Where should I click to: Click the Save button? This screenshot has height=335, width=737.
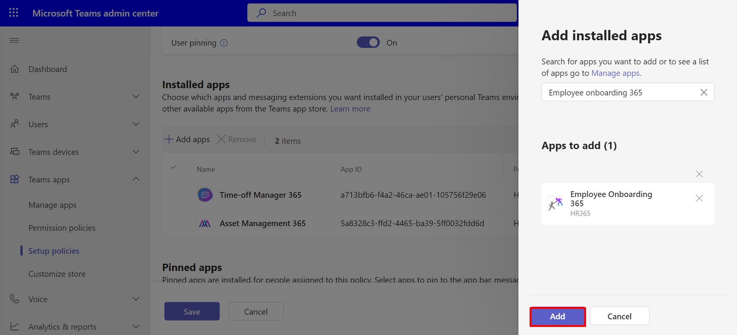192,312
